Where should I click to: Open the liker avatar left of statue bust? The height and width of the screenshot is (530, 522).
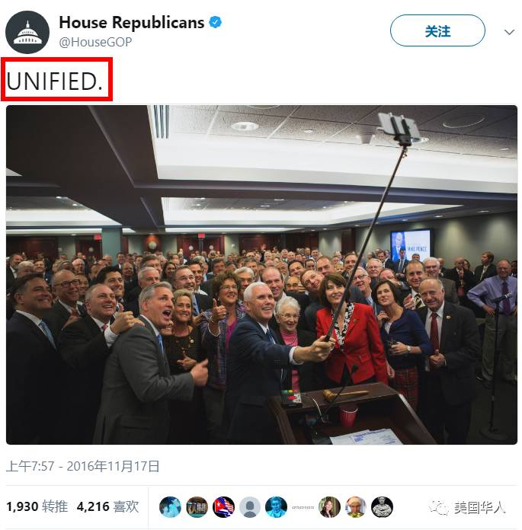tap(356, 506)
